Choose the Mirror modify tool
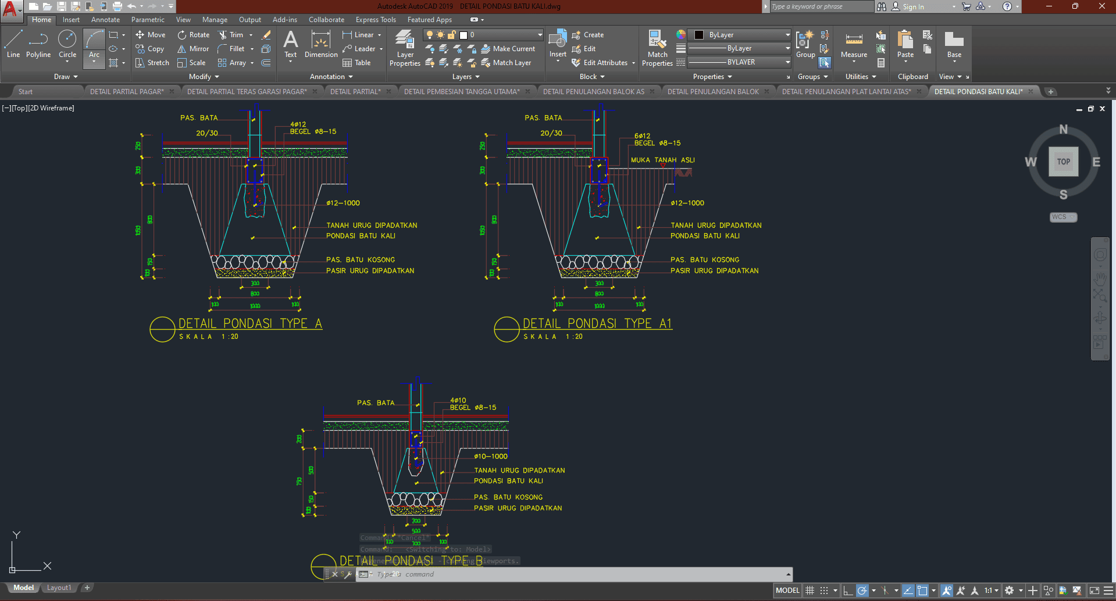 tap(193, 49)
